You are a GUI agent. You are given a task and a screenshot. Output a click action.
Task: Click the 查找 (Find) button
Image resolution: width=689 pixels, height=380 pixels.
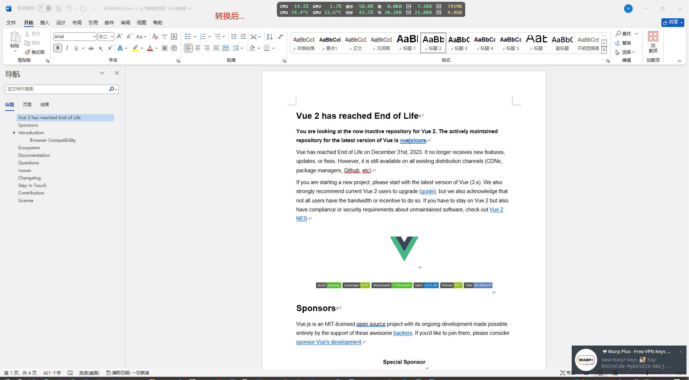click(x=623, y=34)
